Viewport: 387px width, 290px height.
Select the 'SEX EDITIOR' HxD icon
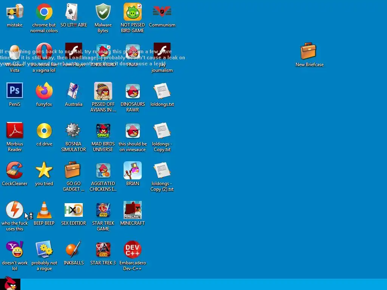(73, 210)
